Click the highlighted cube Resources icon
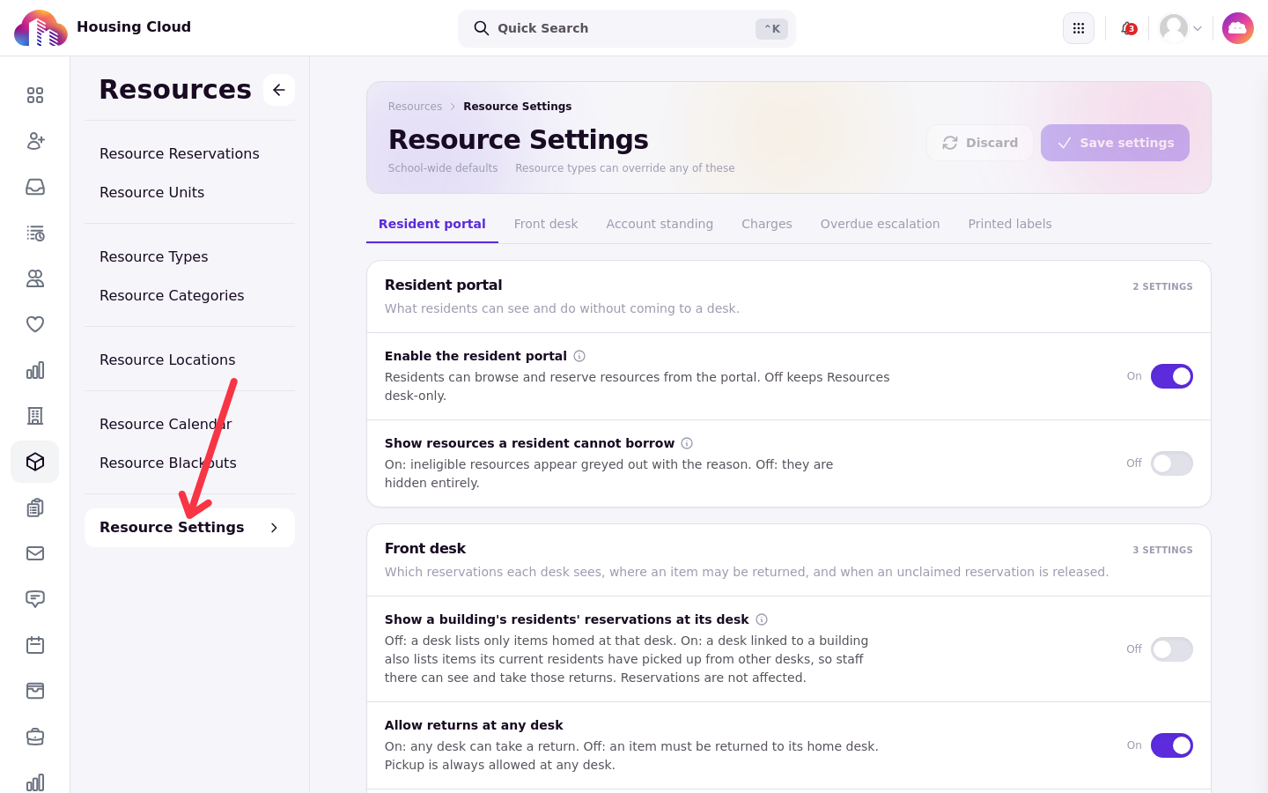 35,462
